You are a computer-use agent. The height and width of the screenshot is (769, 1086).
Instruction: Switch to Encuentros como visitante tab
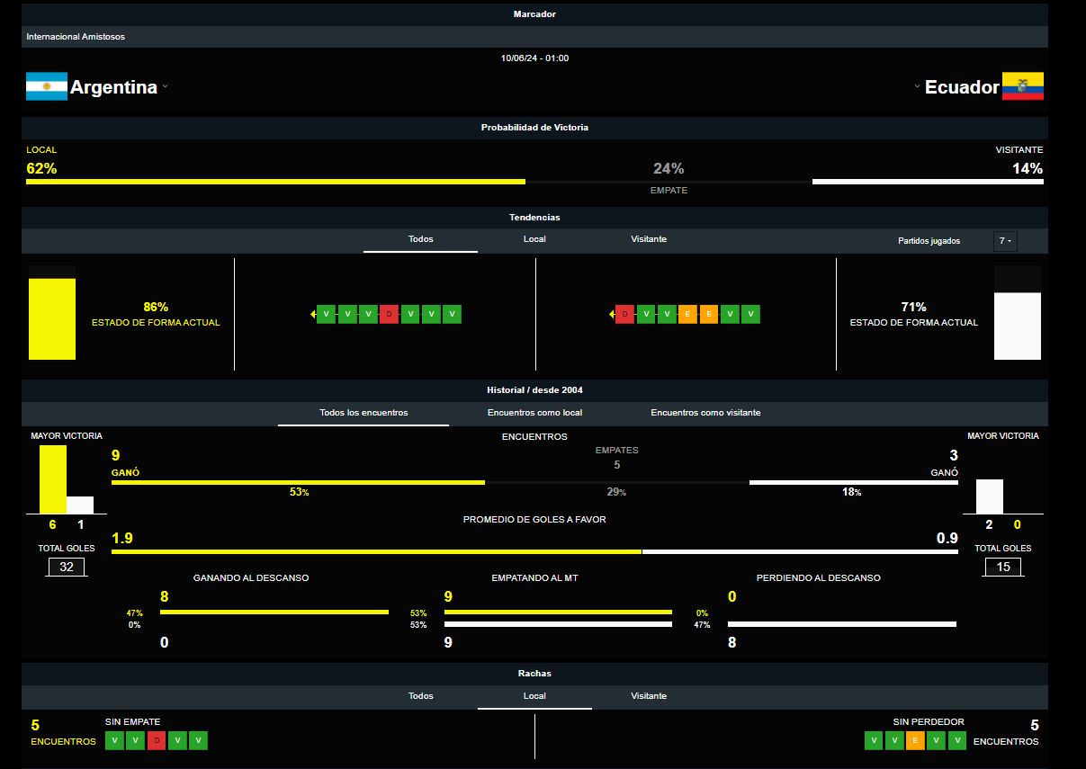(x=705, y=413)
